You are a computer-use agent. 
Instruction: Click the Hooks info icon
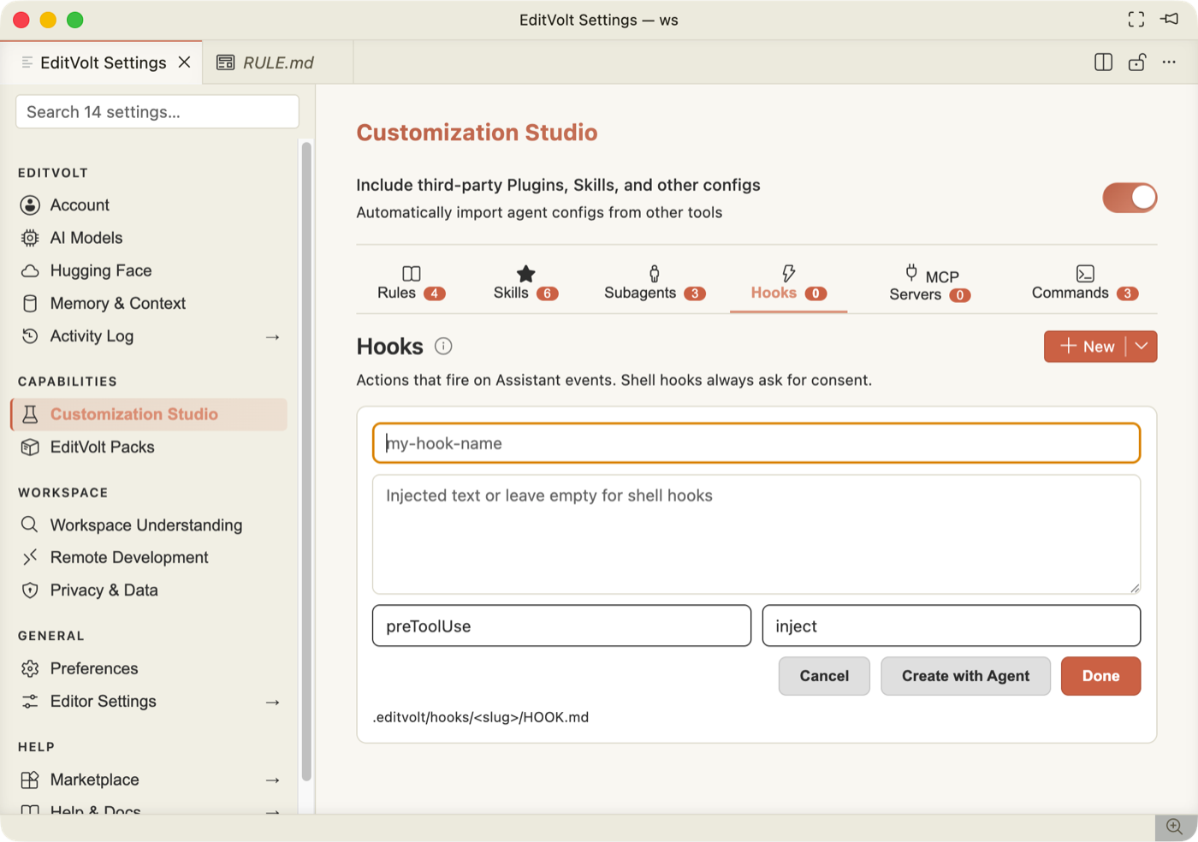point(443,347)
